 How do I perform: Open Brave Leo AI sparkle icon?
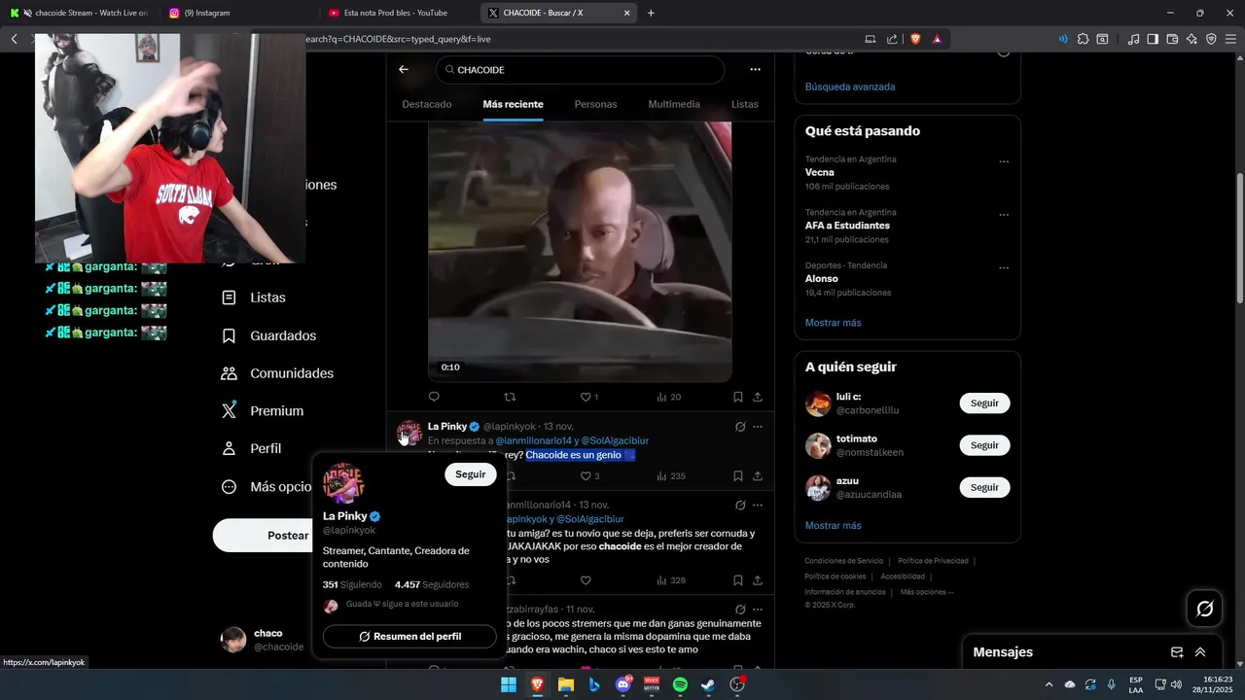click(x=1192, y=39)
